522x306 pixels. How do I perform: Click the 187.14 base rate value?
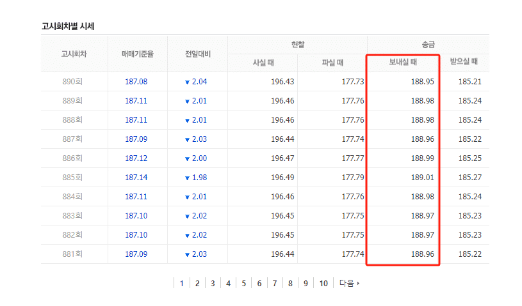[x=136, y=178]
